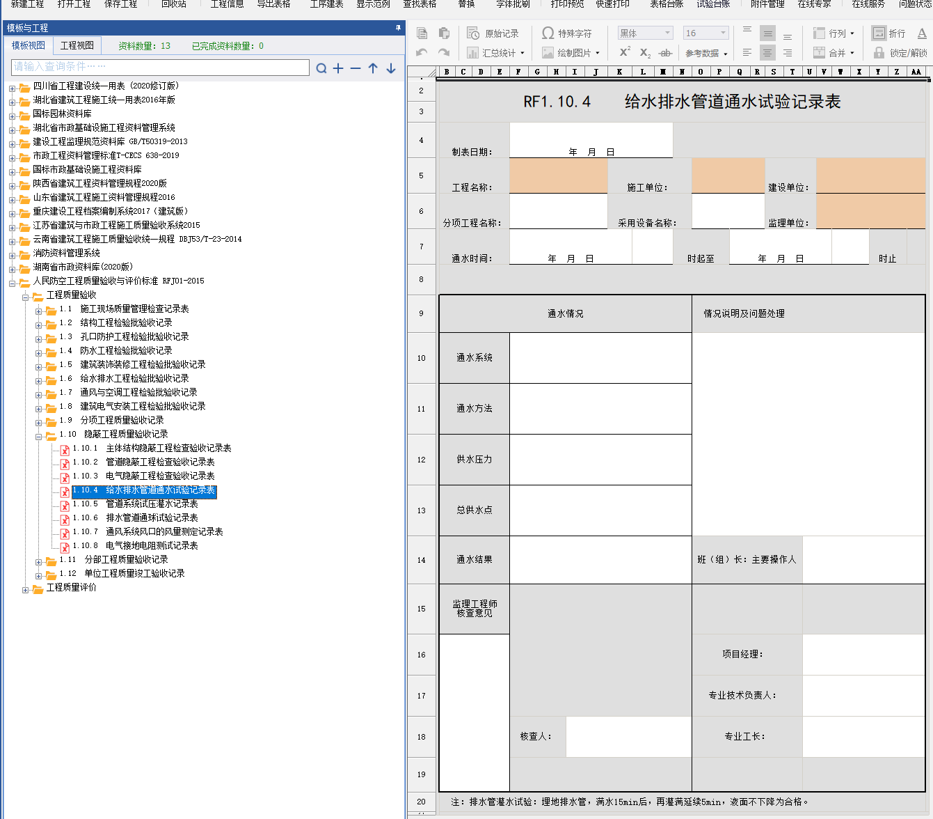Screen dimensions: 933x819
Task: Click the paste clipboard icon
Action: point(444,33)
